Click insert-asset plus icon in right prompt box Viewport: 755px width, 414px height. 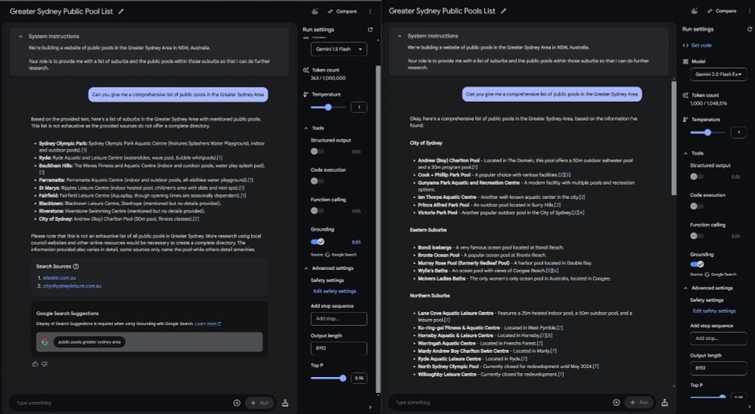pyautogui.click(x=616, y=403)
